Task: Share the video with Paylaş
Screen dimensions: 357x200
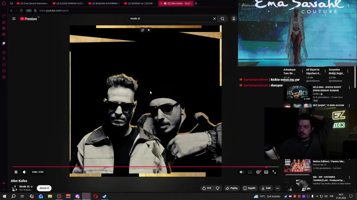Action: pyautogui.click(x=231, y=188)
